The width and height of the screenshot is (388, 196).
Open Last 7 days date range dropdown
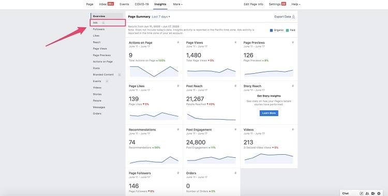click(x=161, y=17)
